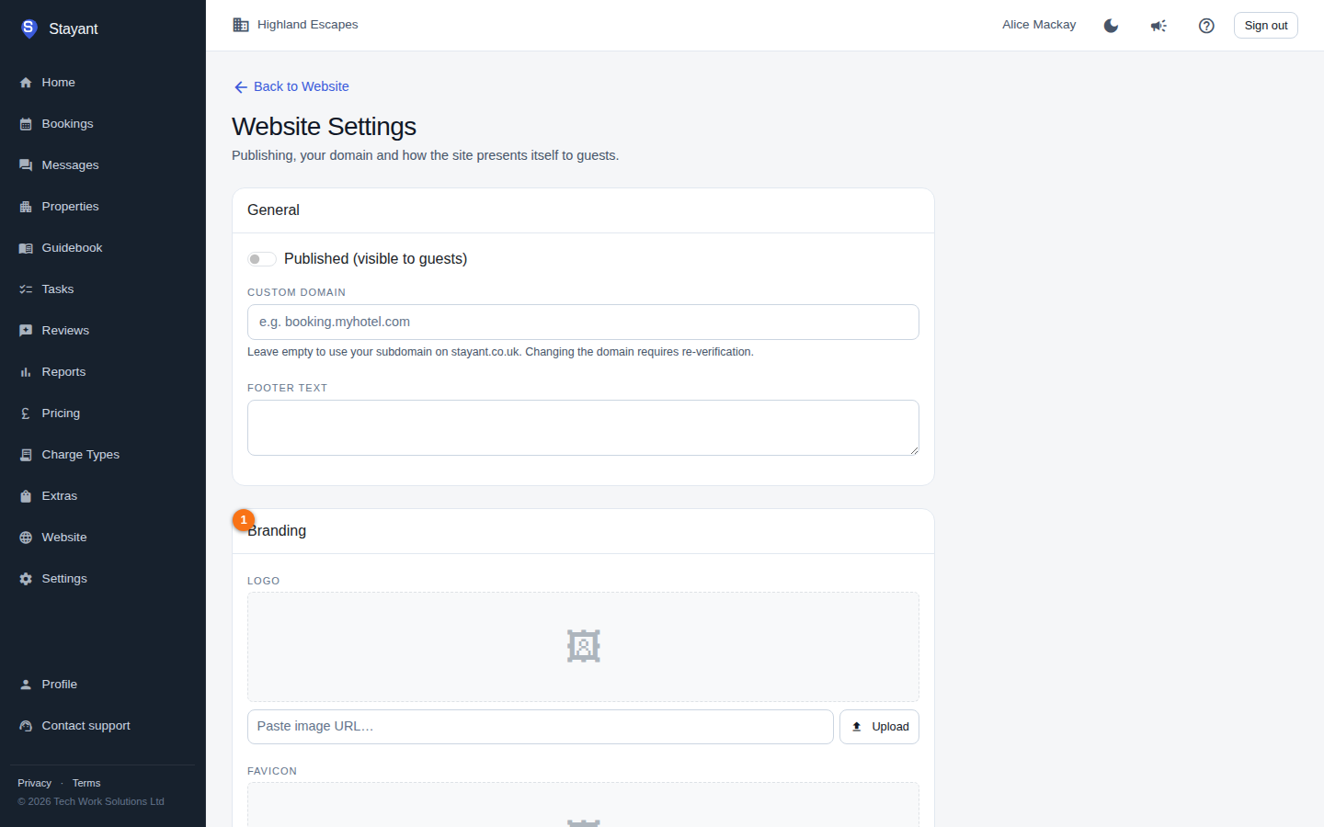This screenshot has height=827, width=1324.
Task: Toggle the Published (visible to guests) switch
Action: point(262,259)
